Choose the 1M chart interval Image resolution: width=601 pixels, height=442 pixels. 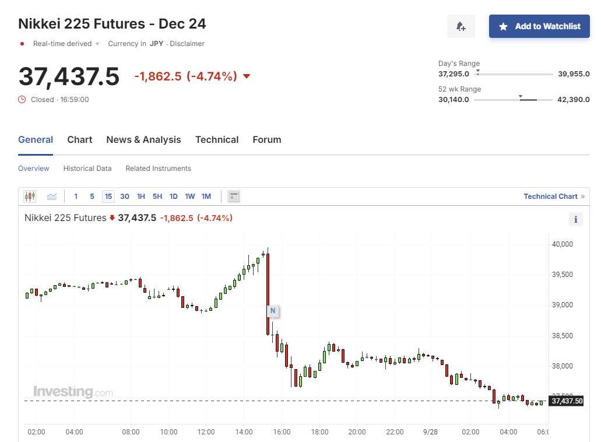click(206, 197)
